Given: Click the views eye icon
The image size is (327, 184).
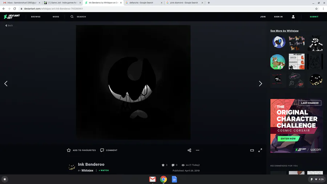Looking at the screenshot, I should coord(183,165).
